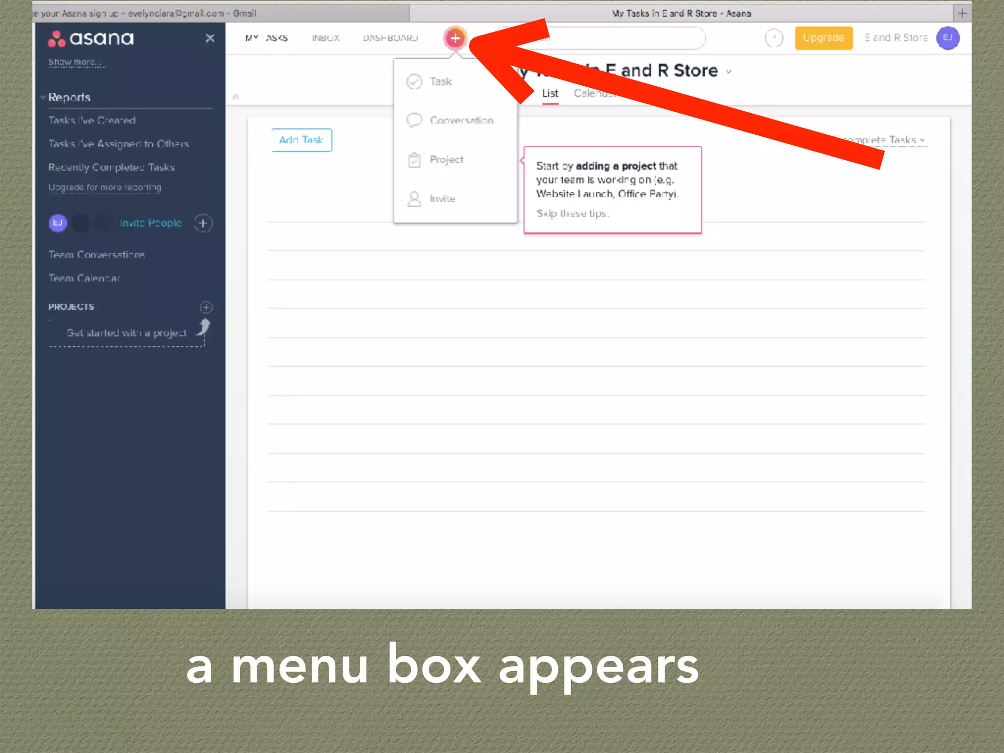The height and width of the screenshot is (753, 1004).
Task: Click the third gray member avatar placeholder
Action: point(103,223)
